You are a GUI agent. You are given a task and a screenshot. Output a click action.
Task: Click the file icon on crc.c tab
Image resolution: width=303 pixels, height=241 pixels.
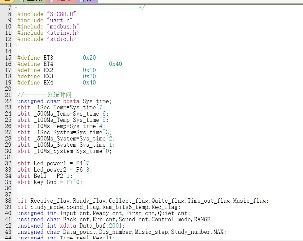click(81, 1)
